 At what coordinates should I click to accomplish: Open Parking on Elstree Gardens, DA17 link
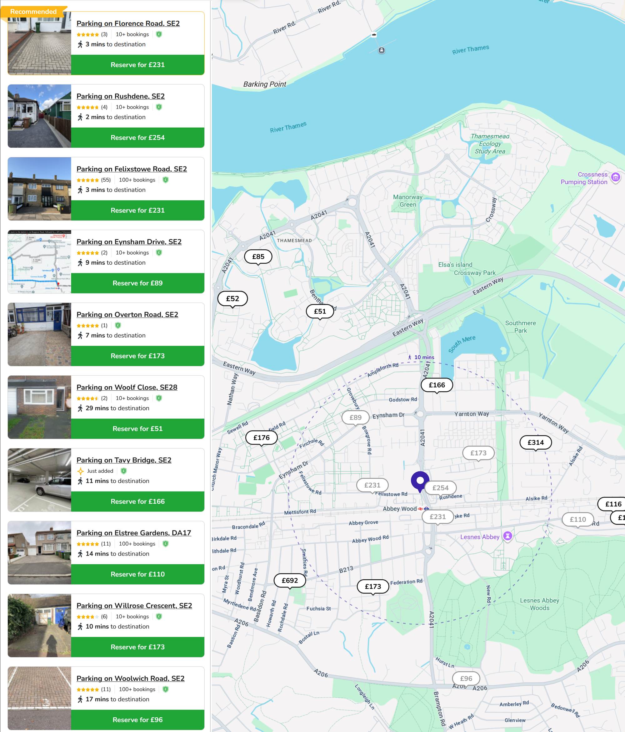(x=134, y=533)
